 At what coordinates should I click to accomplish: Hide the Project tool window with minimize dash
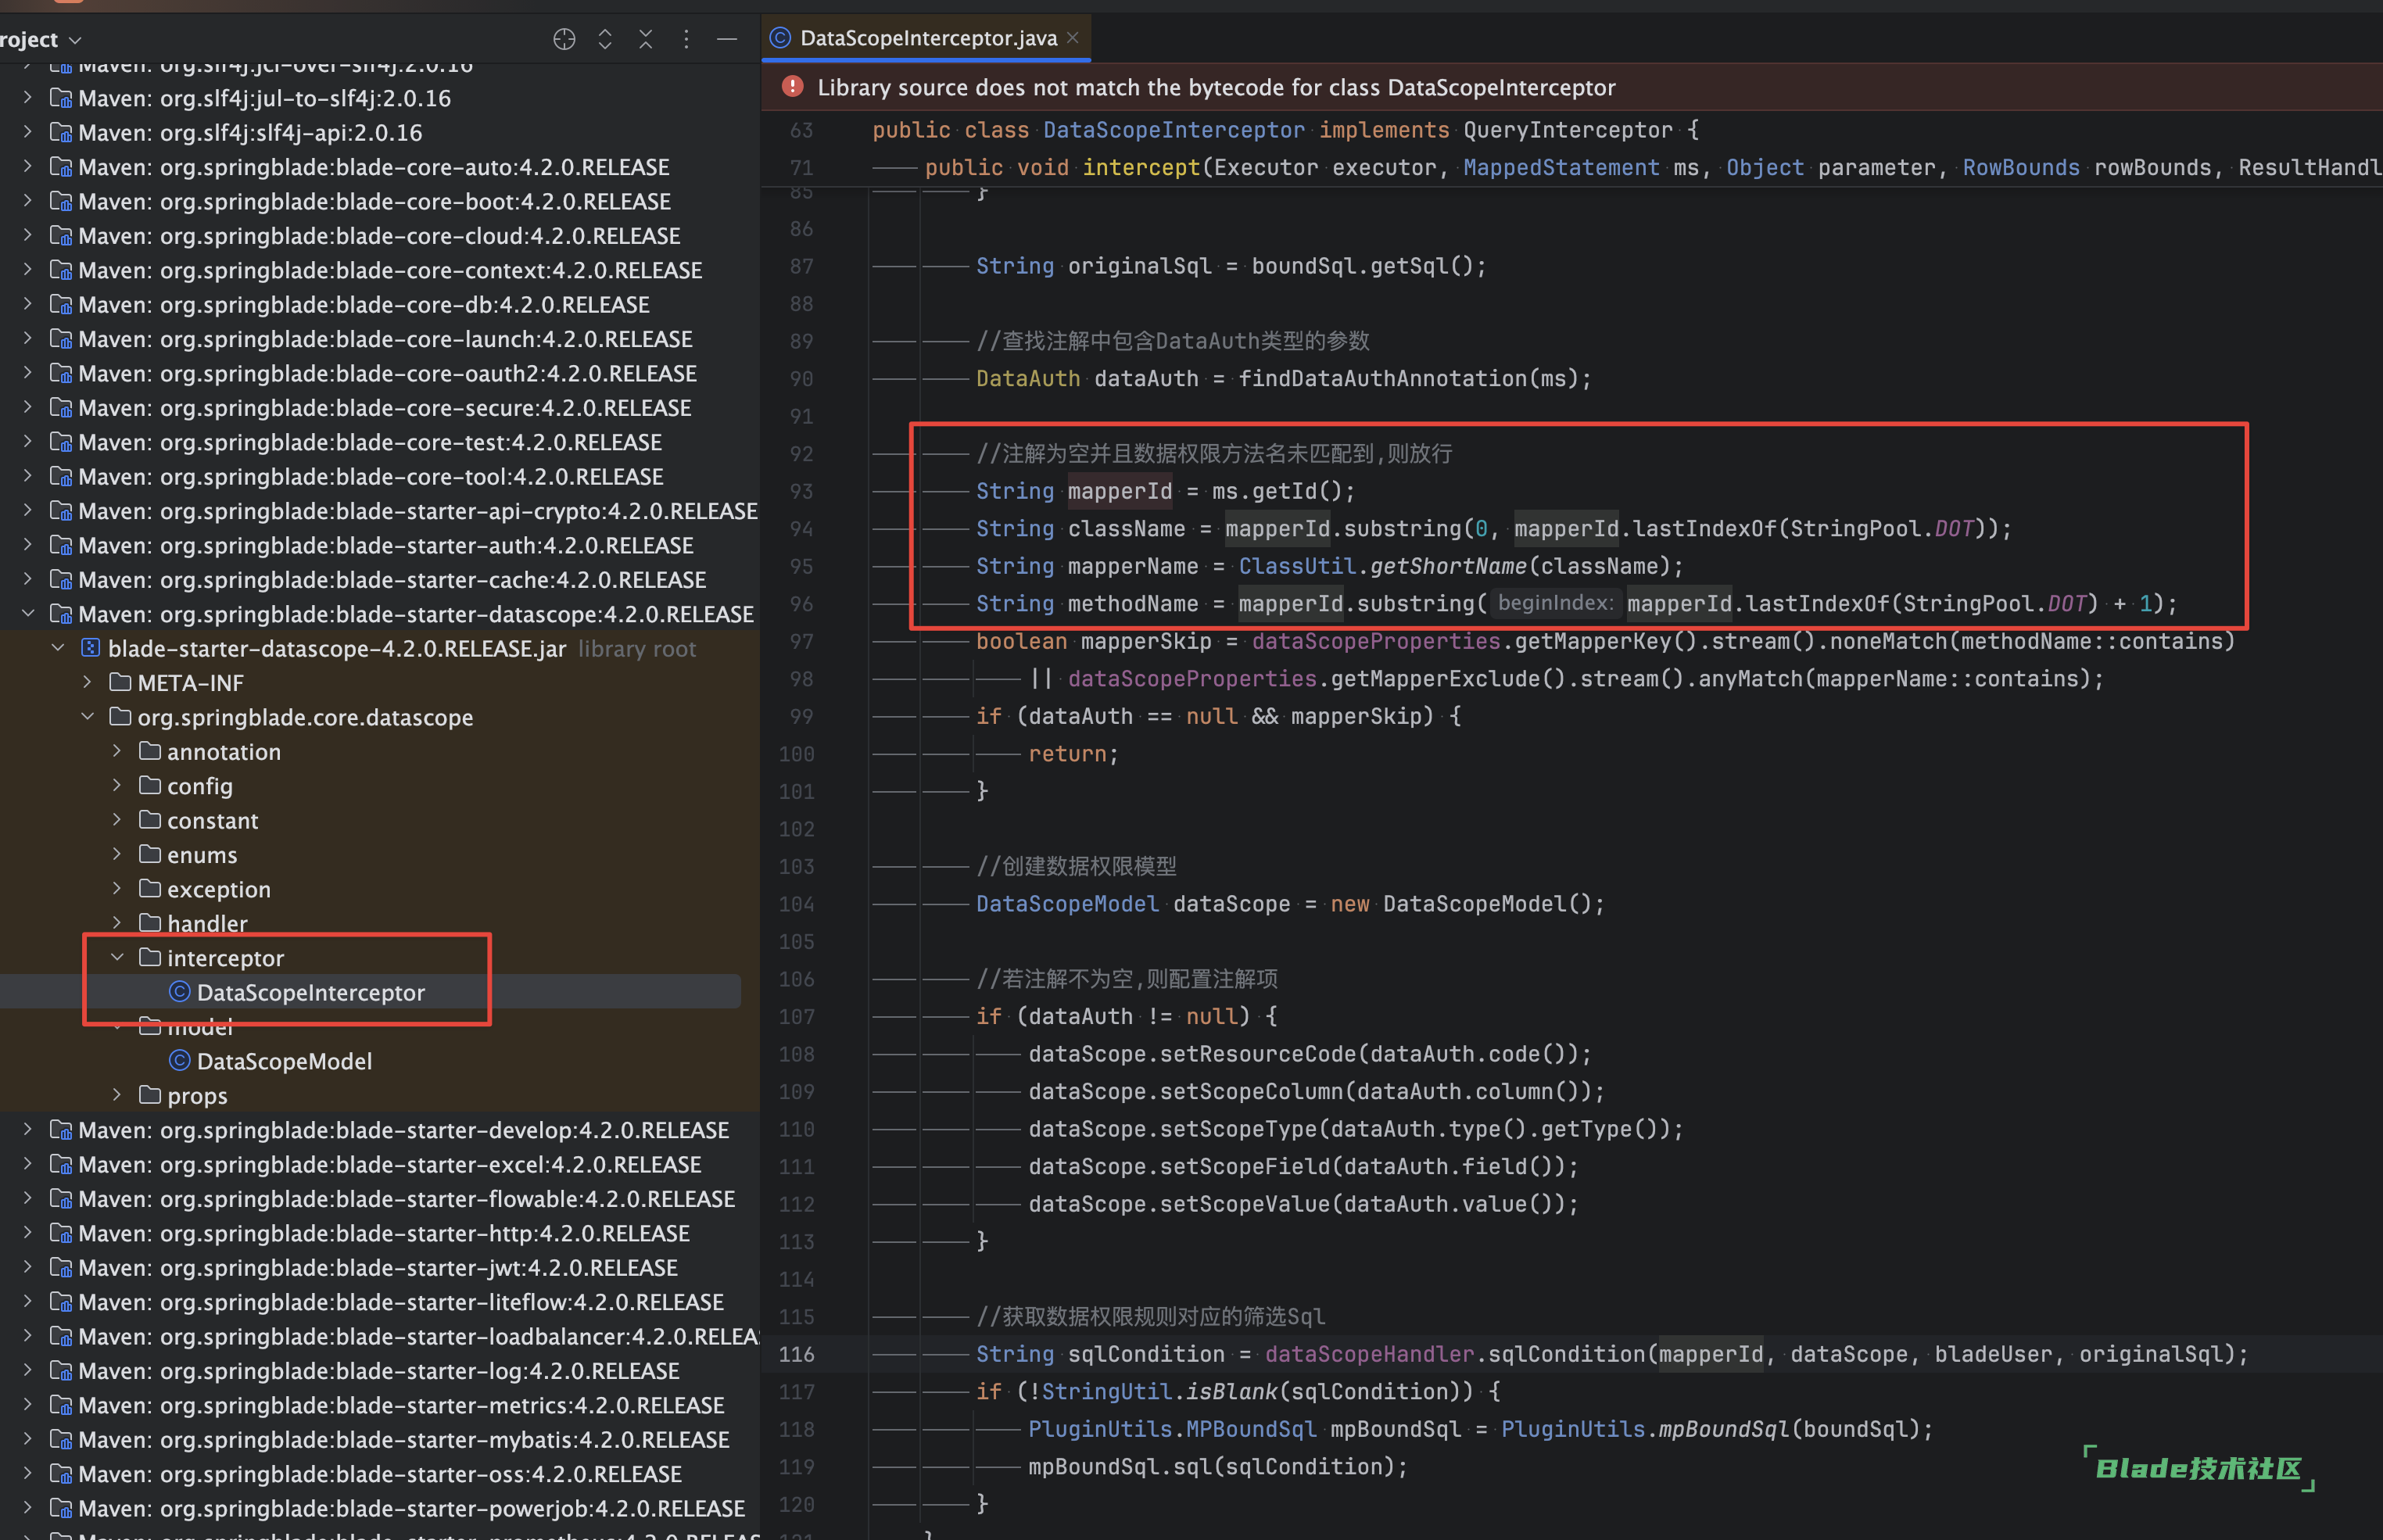[x=727, y=39]
